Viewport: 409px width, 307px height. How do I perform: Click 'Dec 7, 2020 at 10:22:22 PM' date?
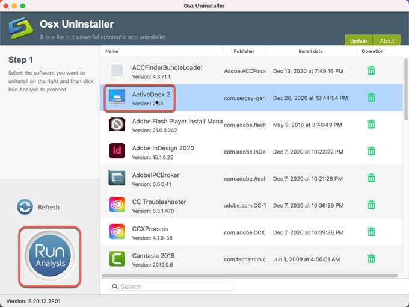(x=308, y=152)
